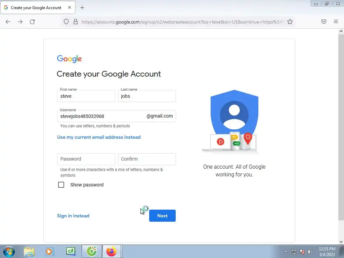Open the green taskbar application icon
This screenshot has width=344, height=258.
(92, 251)
